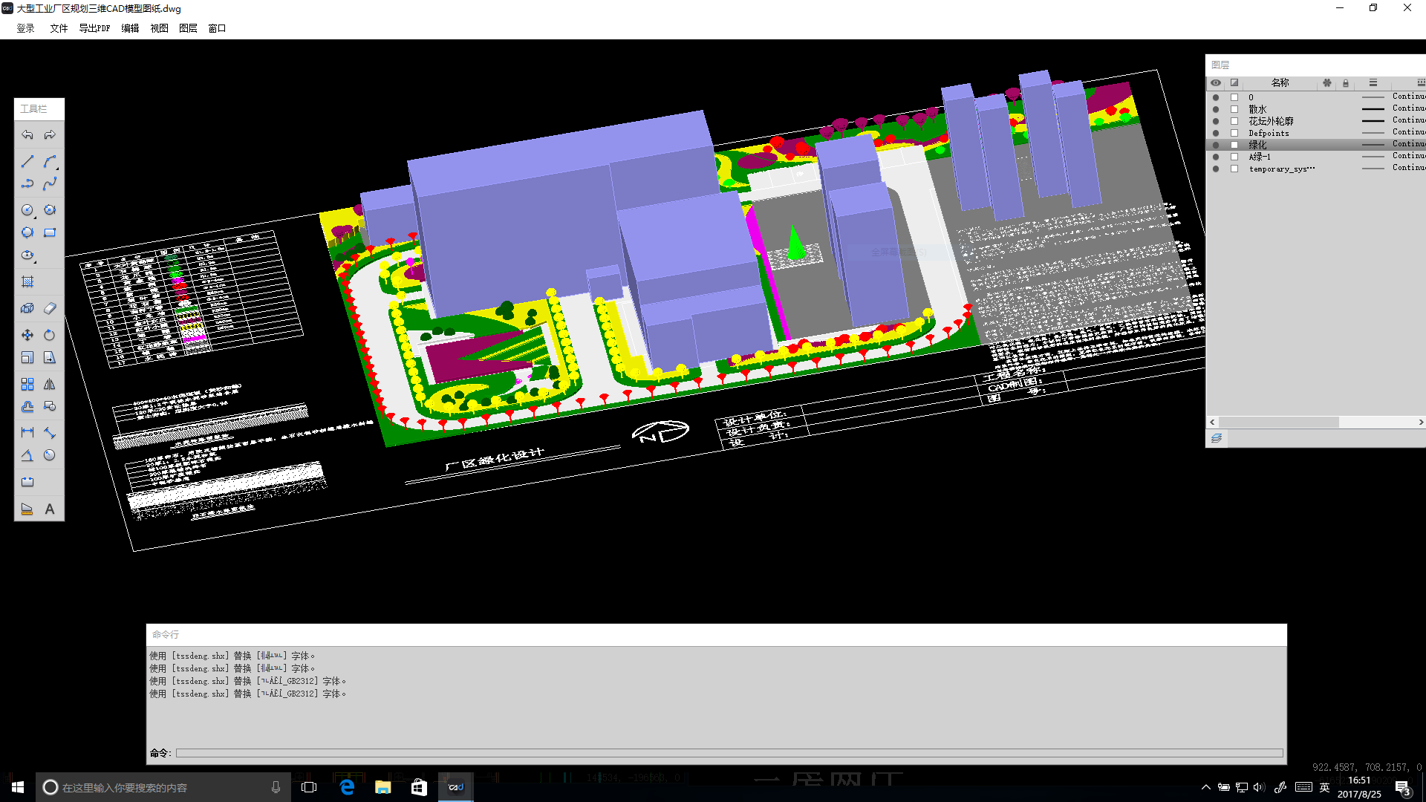Screen dimensions: 1426x802
Task: Open the 视图 view menu
Action: point(159,28)
